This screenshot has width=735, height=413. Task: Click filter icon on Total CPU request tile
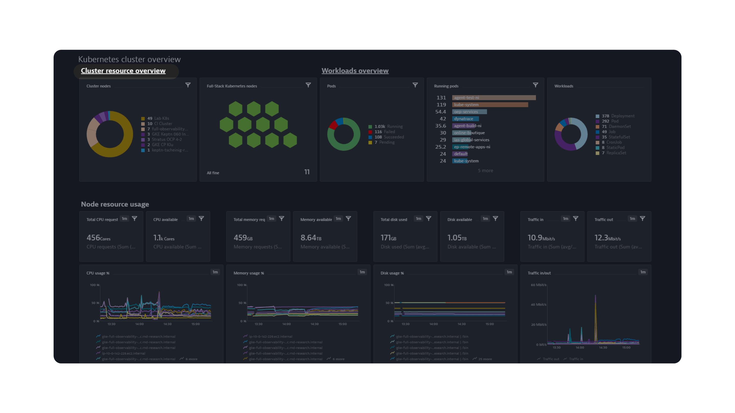click(134, 219)
